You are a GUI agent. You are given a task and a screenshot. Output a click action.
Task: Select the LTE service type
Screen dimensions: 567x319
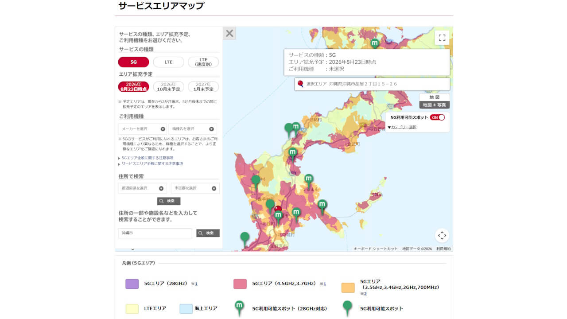click(168, 62)
